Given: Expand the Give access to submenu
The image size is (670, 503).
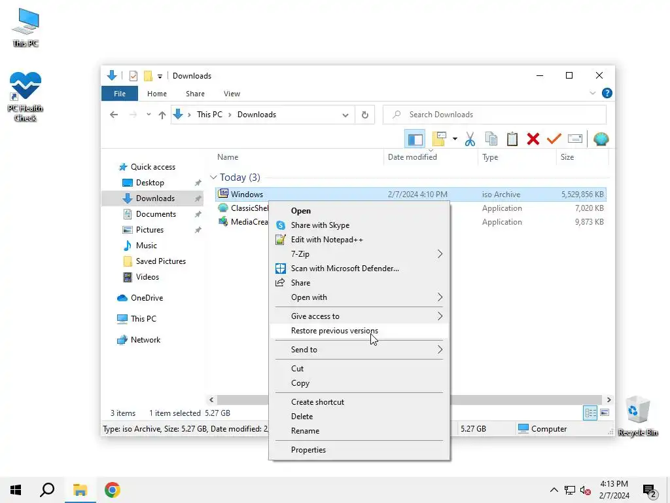Looking at the screenshot, I should [359, 316].
